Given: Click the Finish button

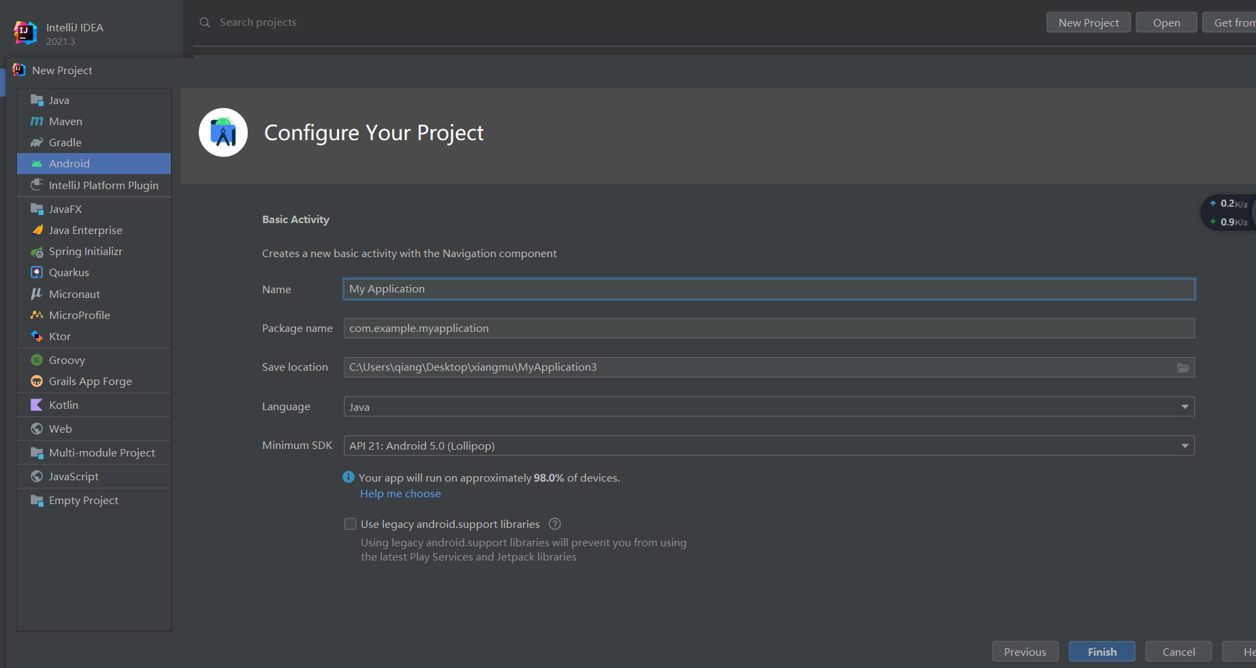Looking at the screenshot, I should coord(1101,652).
